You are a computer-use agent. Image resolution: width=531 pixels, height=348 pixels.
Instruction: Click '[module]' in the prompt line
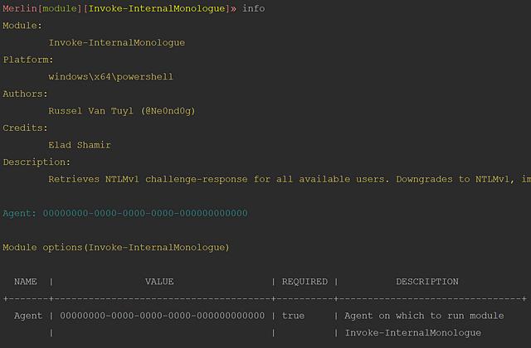[x=60, y=8]
